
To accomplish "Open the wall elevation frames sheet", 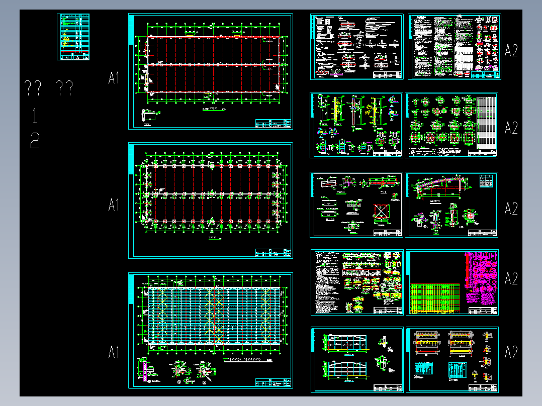I will pyautogui.click(x=357, y=360).
